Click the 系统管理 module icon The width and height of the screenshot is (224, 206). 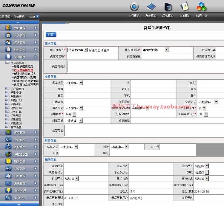pos(8,183)
